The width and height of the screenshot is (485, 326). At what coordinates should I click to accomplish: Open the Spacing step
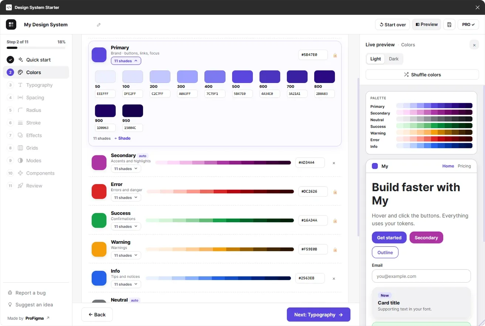click(36, 98)
